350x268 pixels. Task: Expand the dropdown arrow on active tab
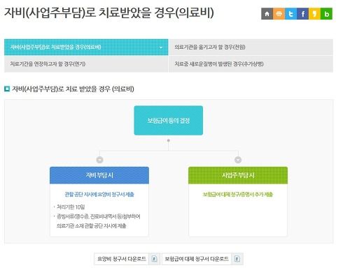click(161, 47)
